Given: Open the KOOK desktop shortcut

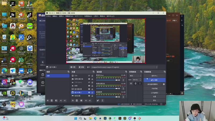Looking at the screenshot, I should point(30,27).
